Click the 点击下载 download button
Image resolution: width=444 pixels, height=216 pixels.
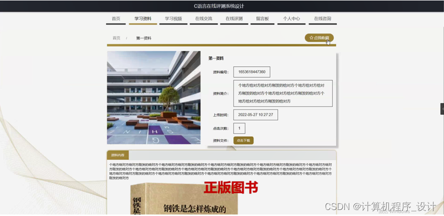[x=244, y=141]
